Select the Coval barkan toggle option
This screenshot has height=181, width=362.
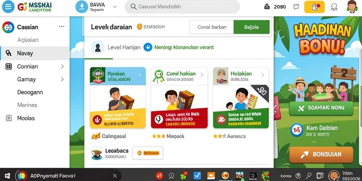[x=212, y=27]
